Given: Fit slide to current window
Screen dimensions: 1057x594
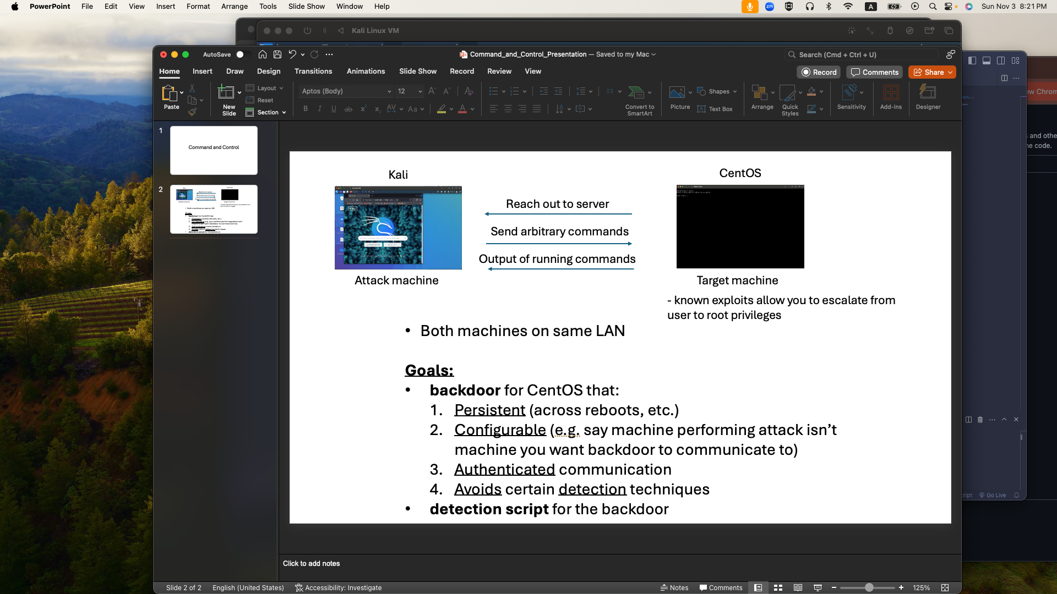Looking at the screenshot, I should click(x=945, y=587).
